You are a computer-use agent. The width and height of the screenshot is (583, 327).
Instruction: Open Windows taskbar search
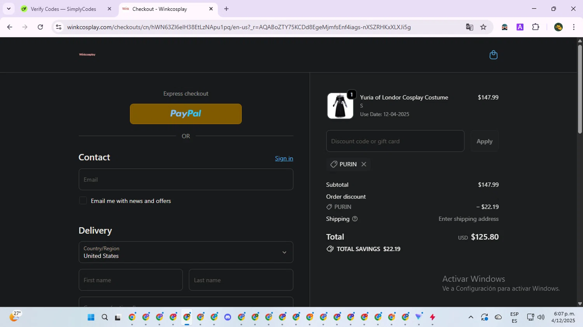105,317
